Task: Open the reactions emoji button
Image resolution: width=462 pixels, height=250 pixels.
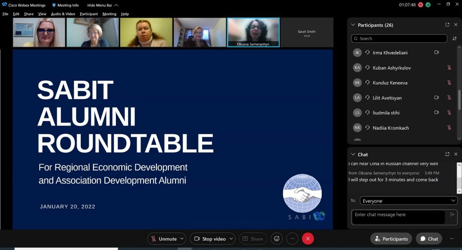Action: [x=277, y=239]
